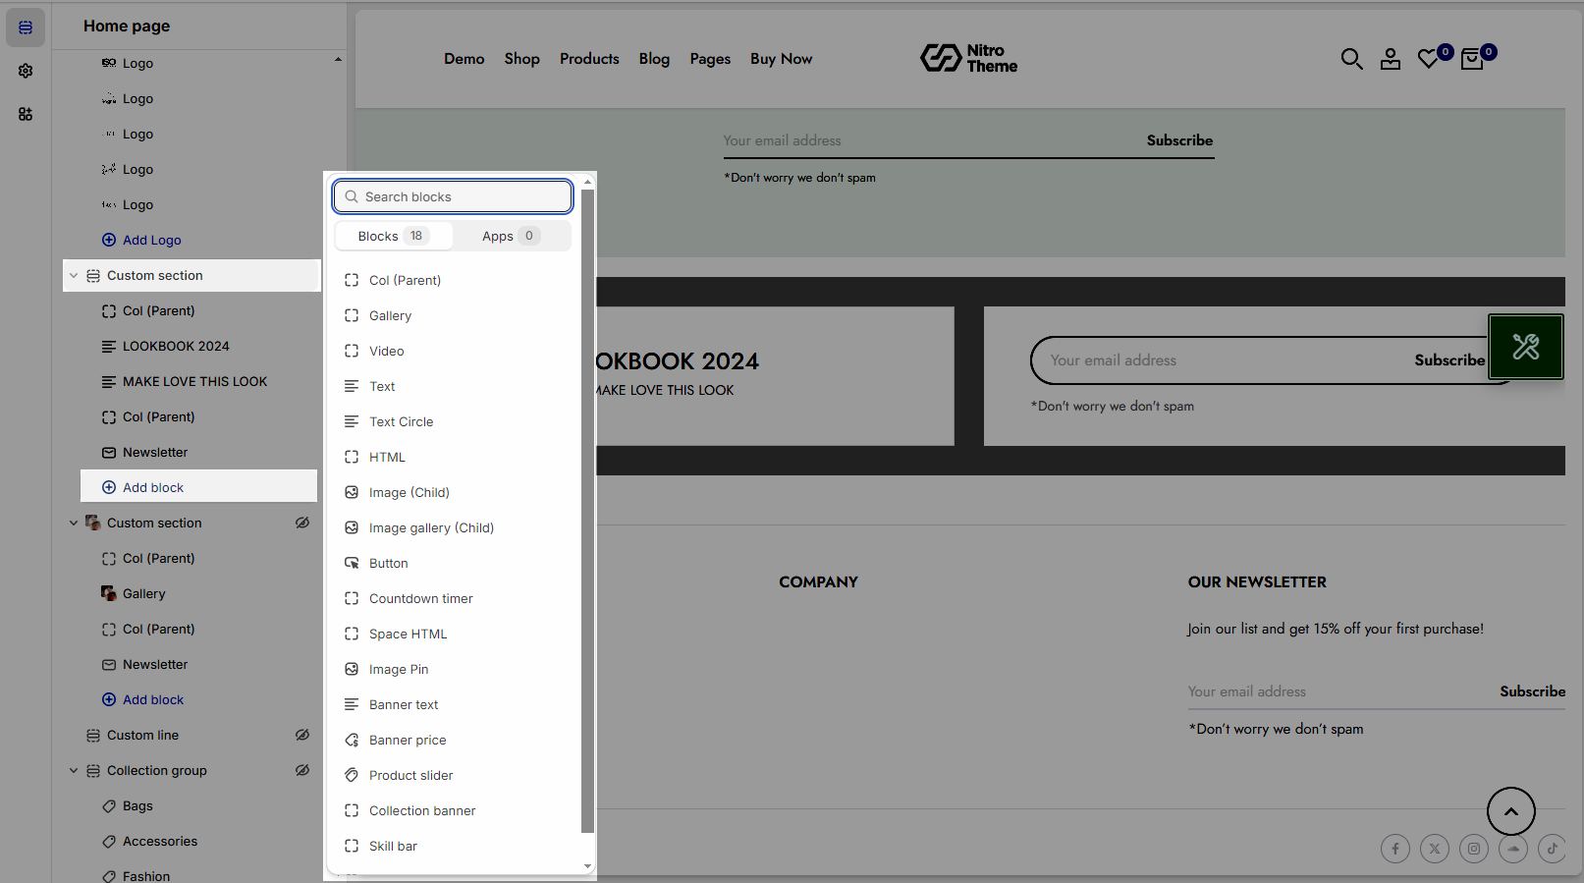Click the sidebar scroll-up arrow near Logo
Viewport: 1584px width, 883px height.
[x=338, y=59]
